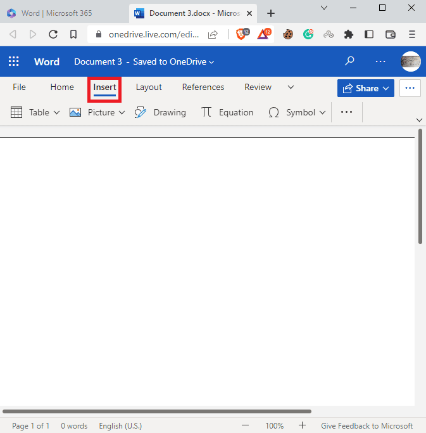
Task: Click the Symbol omega icon
Action: [x=273, y=112]
